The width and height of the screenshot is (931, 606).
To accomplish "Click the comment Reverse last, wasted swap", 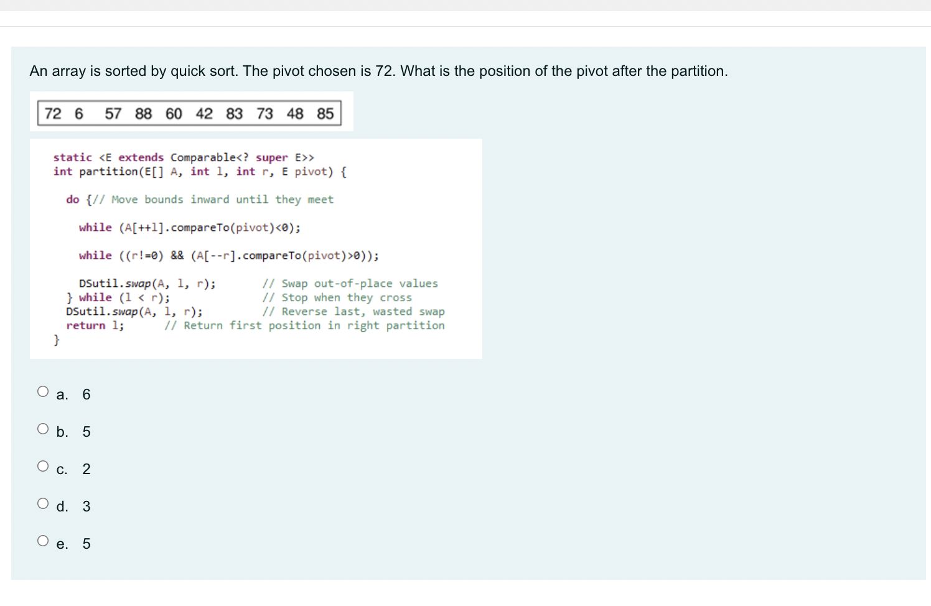I will coord(355,311).
